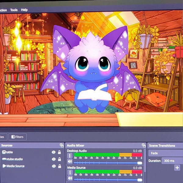
Task: Click the Media Source level meter
Action: [x=108, y=172]
